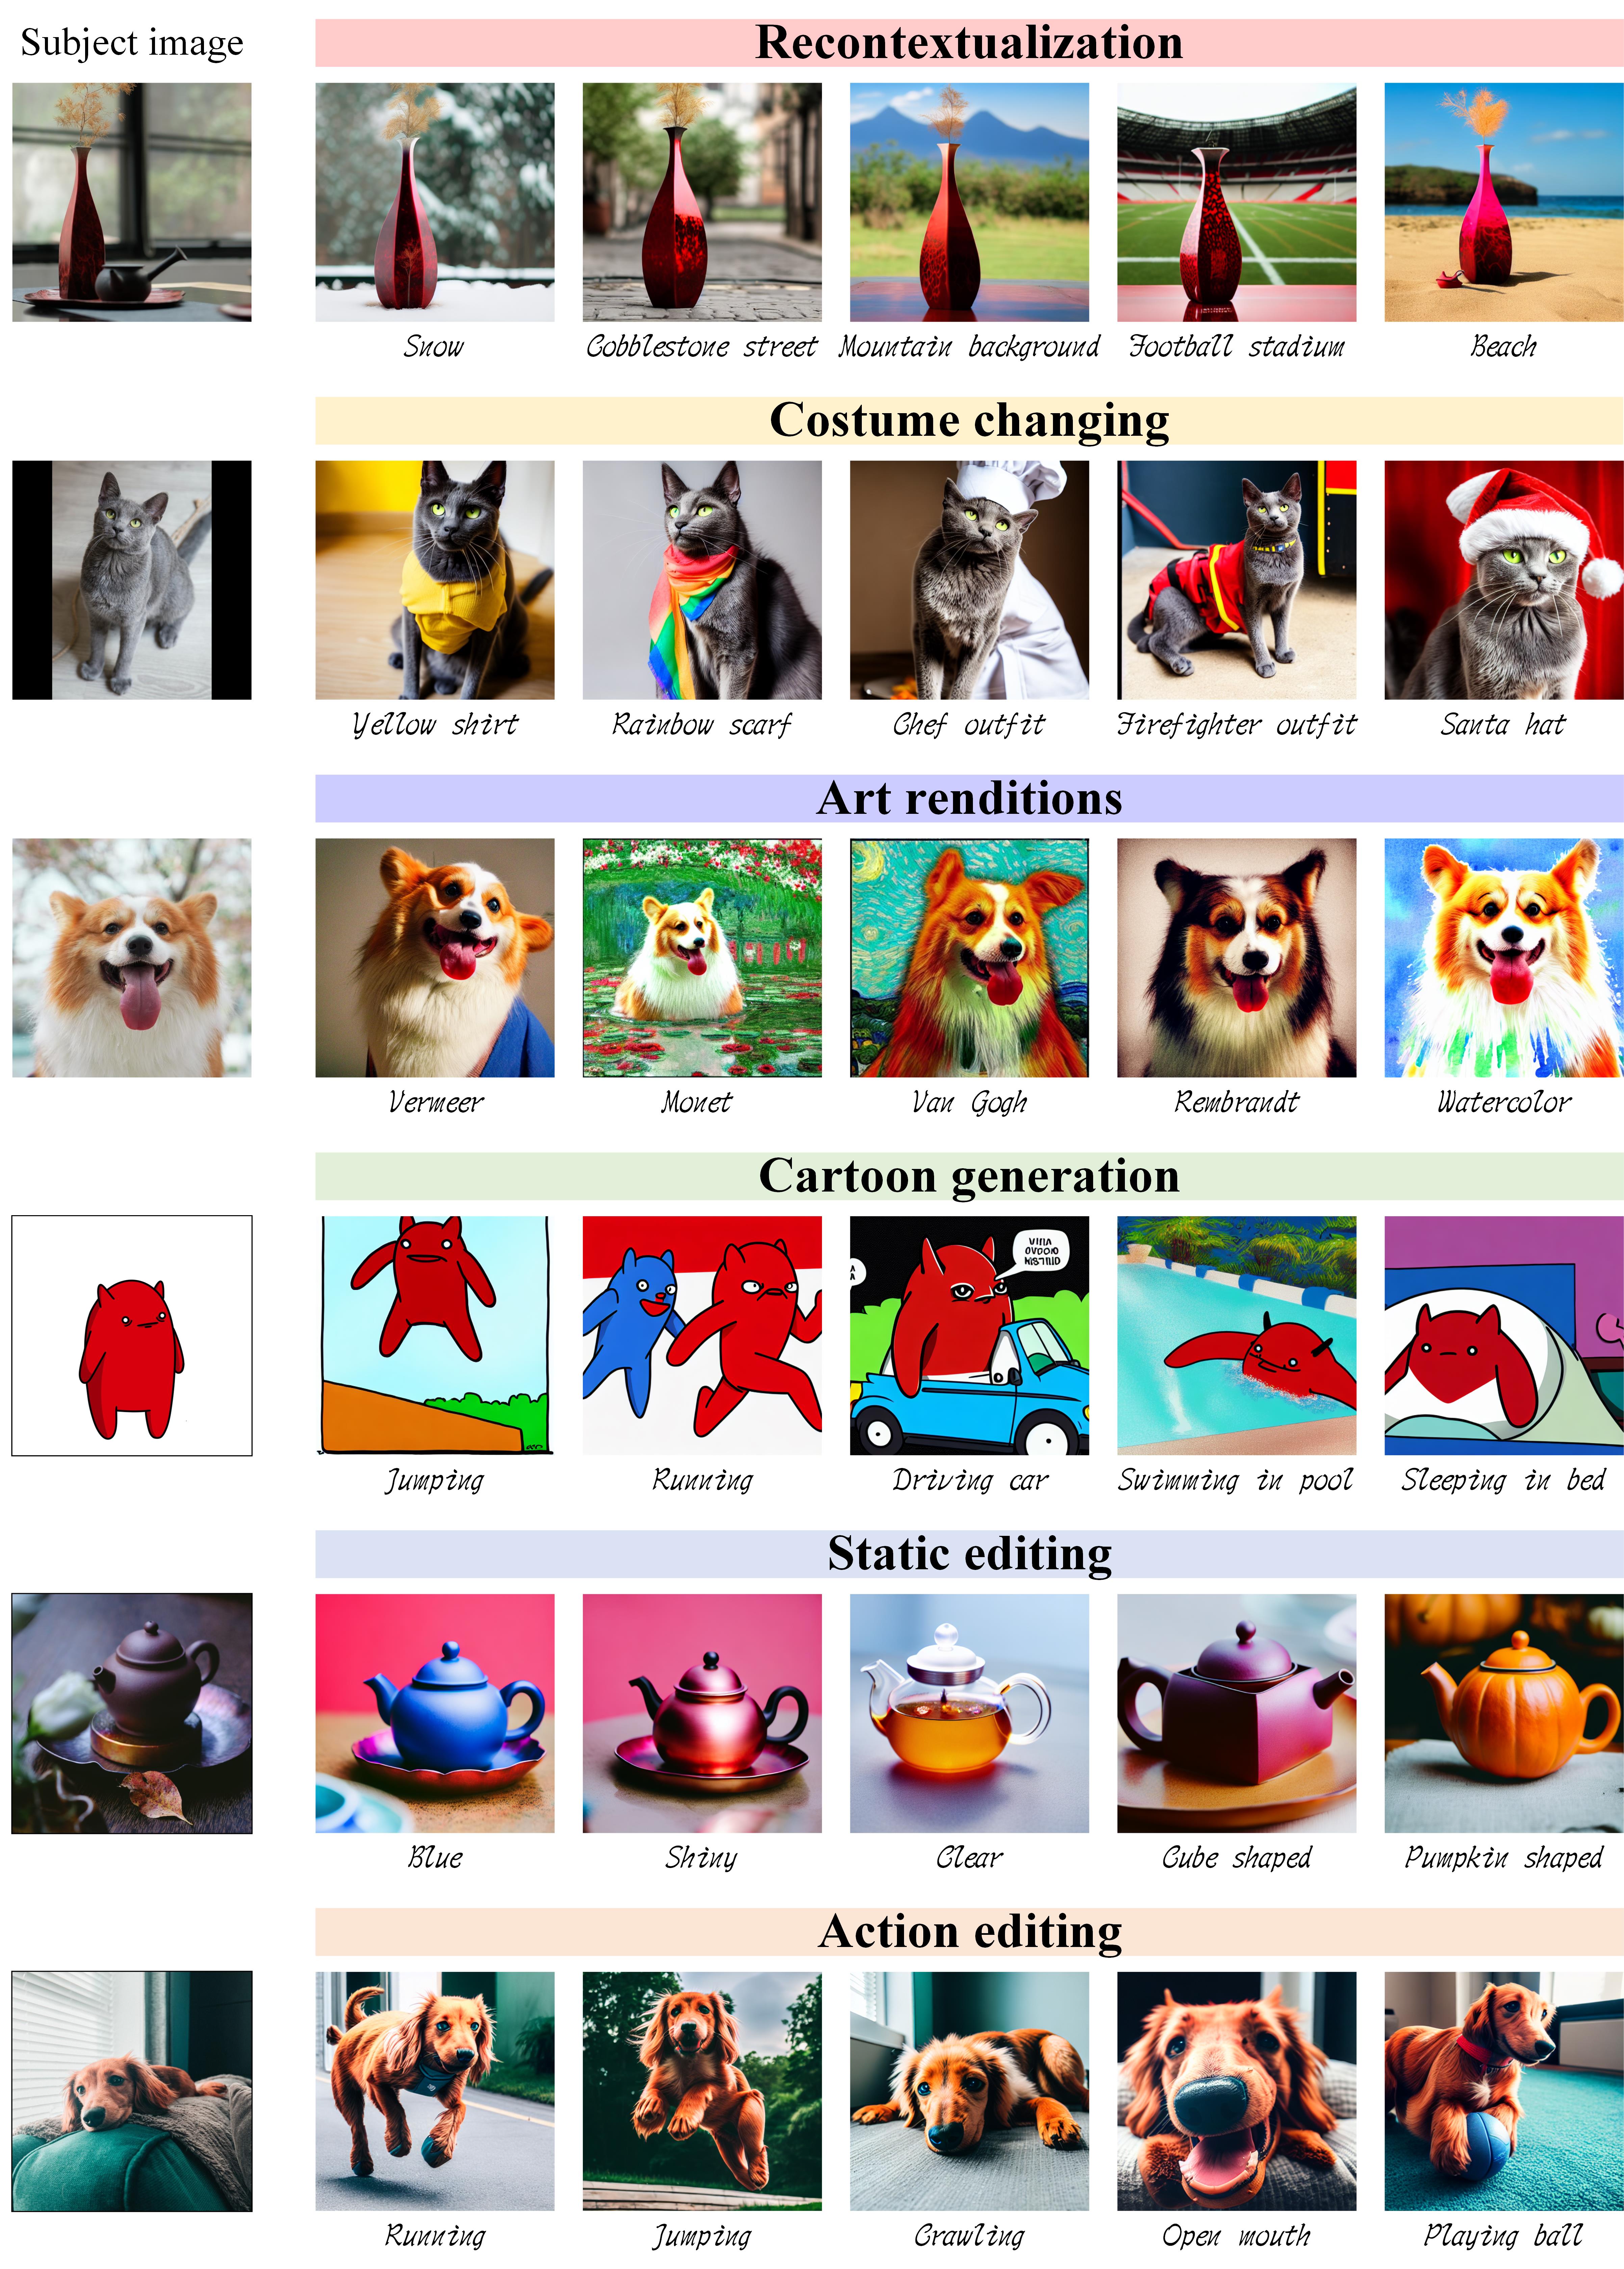Select the red cartoon subject image
The width and height of the screenshot is (1624, 2269).
coord(132,1335)
